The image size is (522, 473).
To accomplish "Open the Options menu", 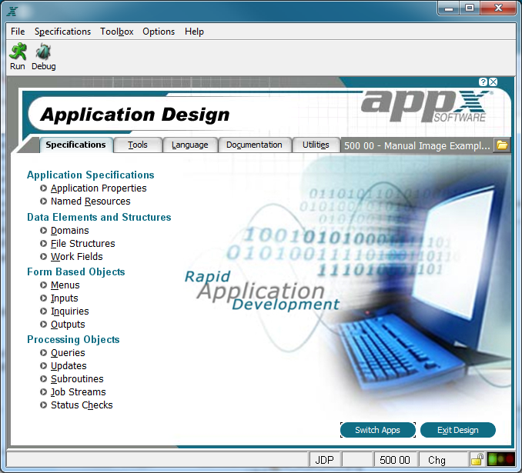I will pos(159,32).
